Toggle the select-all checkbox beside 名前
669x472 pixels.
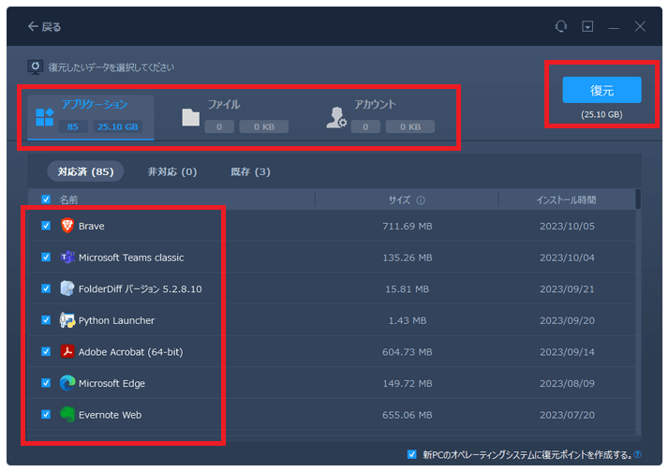[46, 199]
